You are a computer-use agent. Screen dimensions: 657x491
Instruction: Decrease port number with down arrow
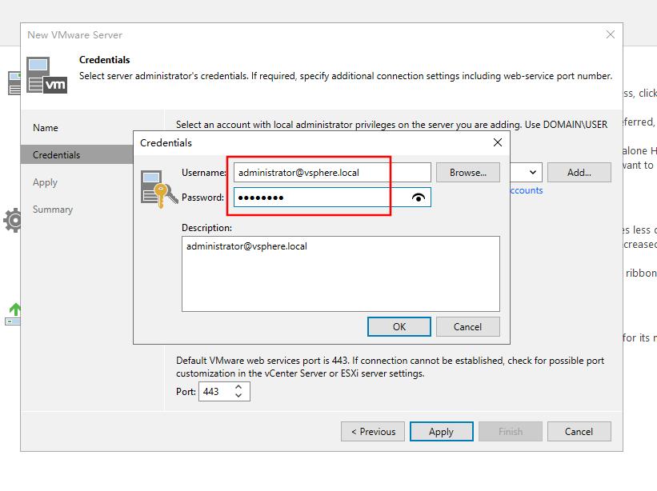point(238,396)
